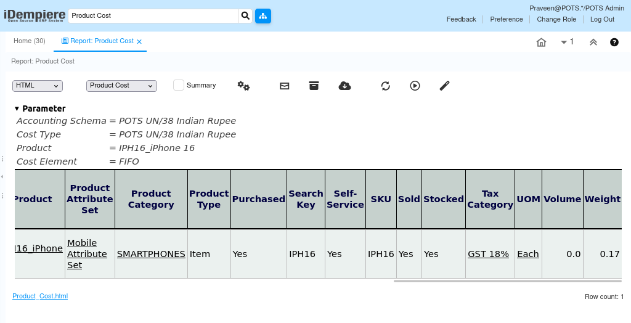Image resolution: width=631 pixels, height=323 pixels.
Task: Close the Report: Product Cost tab
Action: (x=139, y=41)
